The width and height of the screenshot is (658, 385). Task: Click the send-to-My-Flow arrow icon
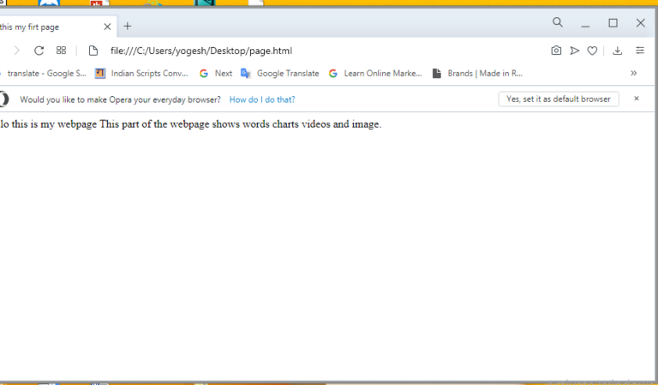[575, 51]
